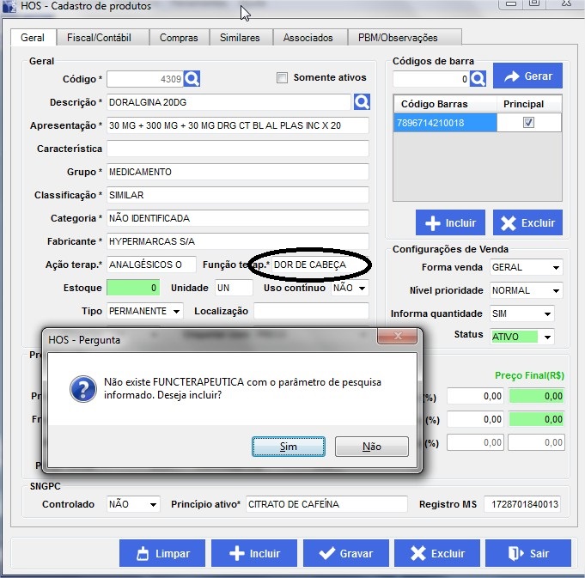Open the Status dropdown showing ATIVO
Screen dimensions: 585x578
pyautogui.click(x=547, y=337)
